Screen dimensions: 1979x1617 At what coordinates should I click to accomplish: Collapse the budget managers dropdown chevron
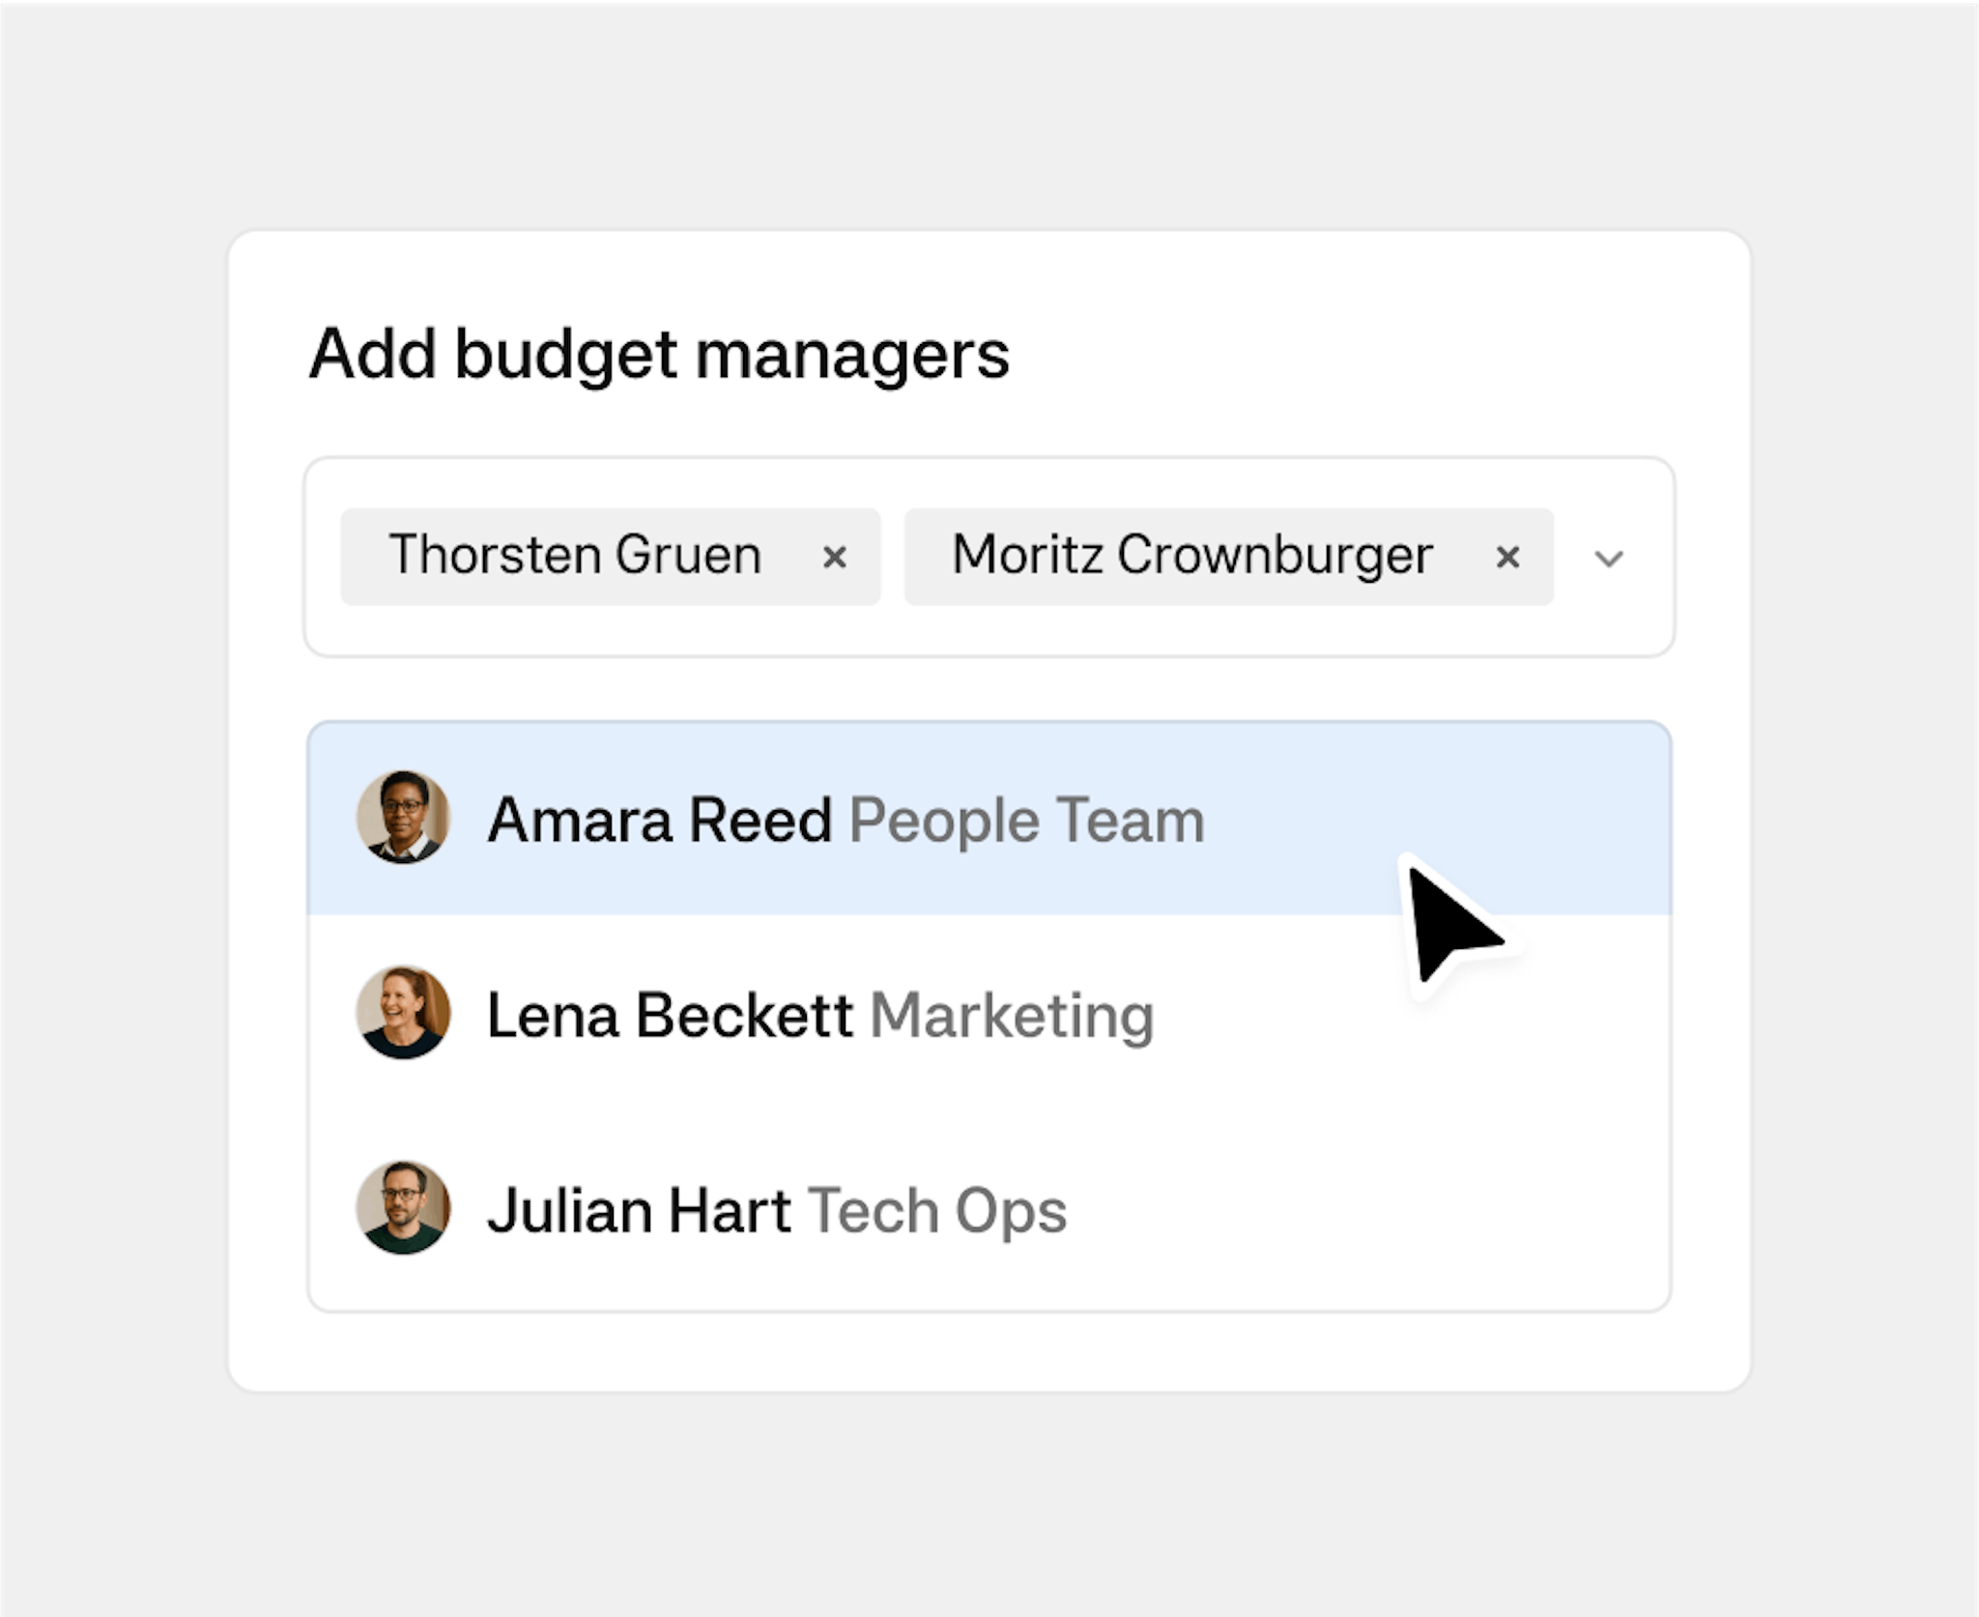pos(1608,559)
